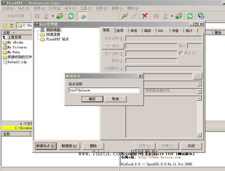This screenshot has width=225, height=171.
Task: Click the lightning connect icon
Action: 125,16
